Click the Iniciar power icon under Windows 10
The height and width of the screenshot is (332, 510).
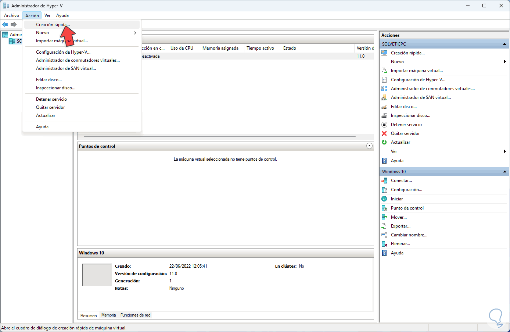pyautogui.click(x=384, y=199)
